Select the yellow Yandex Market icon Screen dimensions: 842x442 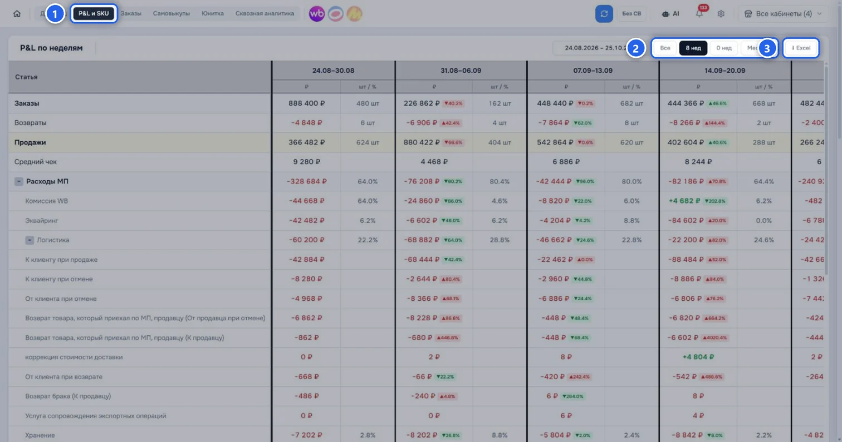tap(354, 14)
